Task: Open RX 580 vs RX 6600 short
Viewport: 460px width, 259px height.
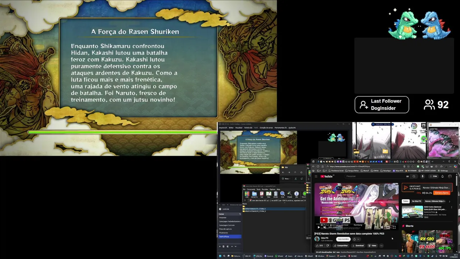Action: tap(427, 241)
